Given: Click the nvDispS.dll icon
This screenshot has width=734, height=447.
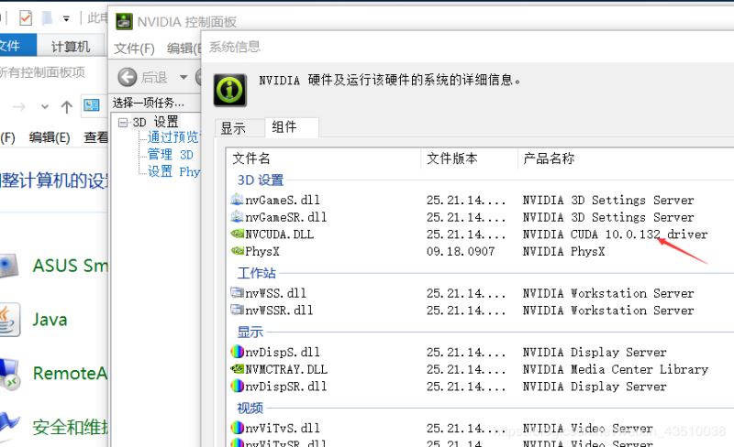Looking at the screenshot, I should [238, 352].
